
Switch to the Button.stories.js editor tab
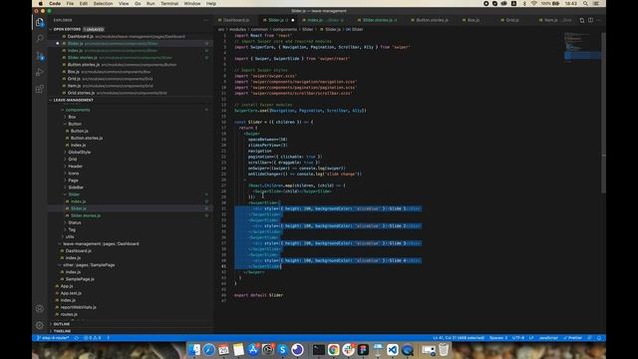click(432, 20)
